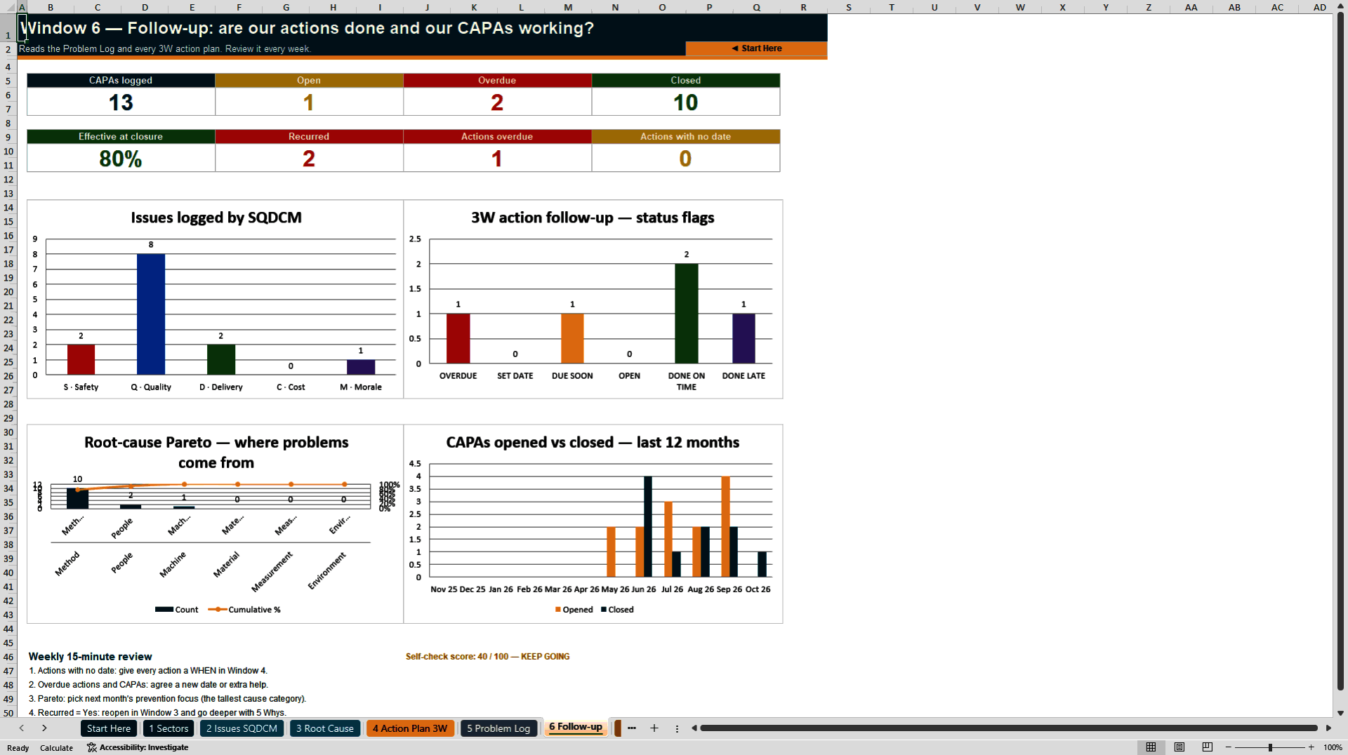Select row 12 header

[8, 180]
